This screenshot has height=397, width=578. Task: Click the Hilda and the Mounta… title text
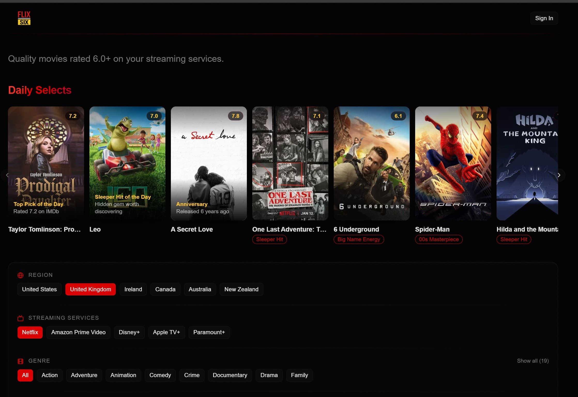click(527, 229)
